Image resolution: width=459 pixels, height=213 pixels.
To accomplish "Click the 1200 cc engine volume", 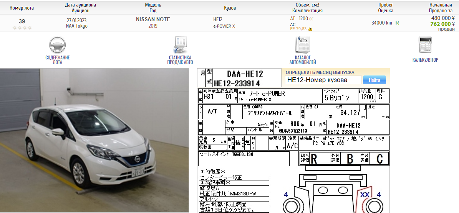I will (x=306, y=18).
